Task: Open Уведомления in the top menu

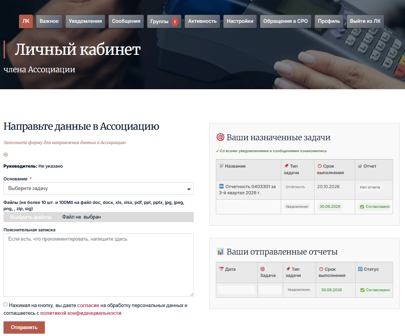Action: [85, 21]
